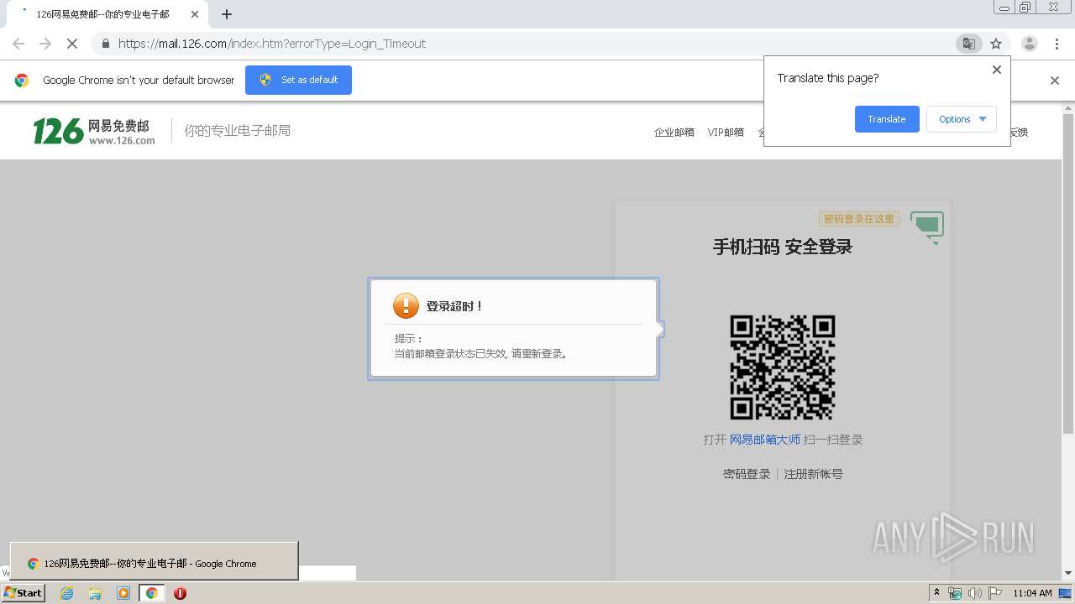This screenshot has height=604, width=1075.
Task: Click the 注册新帐号 link
Action: (813, 474)
